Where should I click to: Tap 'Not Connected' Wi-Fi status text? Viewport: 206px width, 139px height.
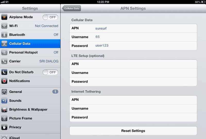pos(47,26)
